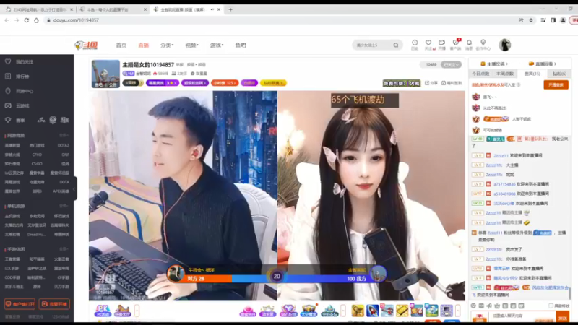This screenshot has width=578, height=325.
Task: Expand the activity list arrow beside horse icon
Action: tap(137, 311)
